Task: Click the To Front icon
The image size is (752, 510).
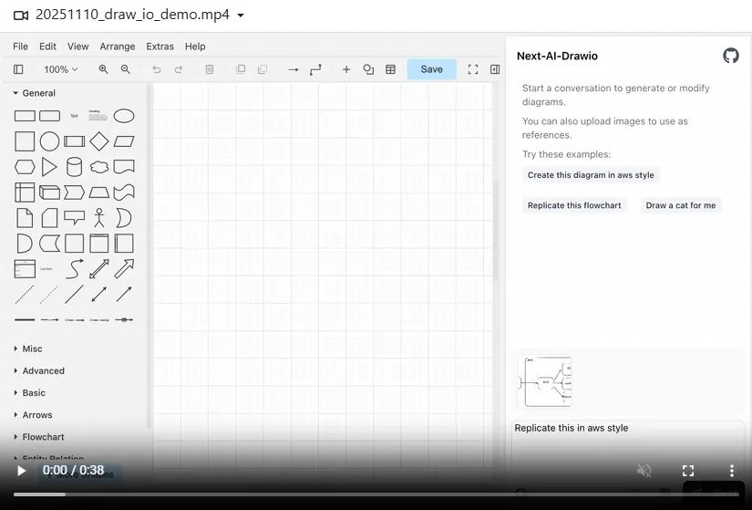Action: tap(241, 69)
